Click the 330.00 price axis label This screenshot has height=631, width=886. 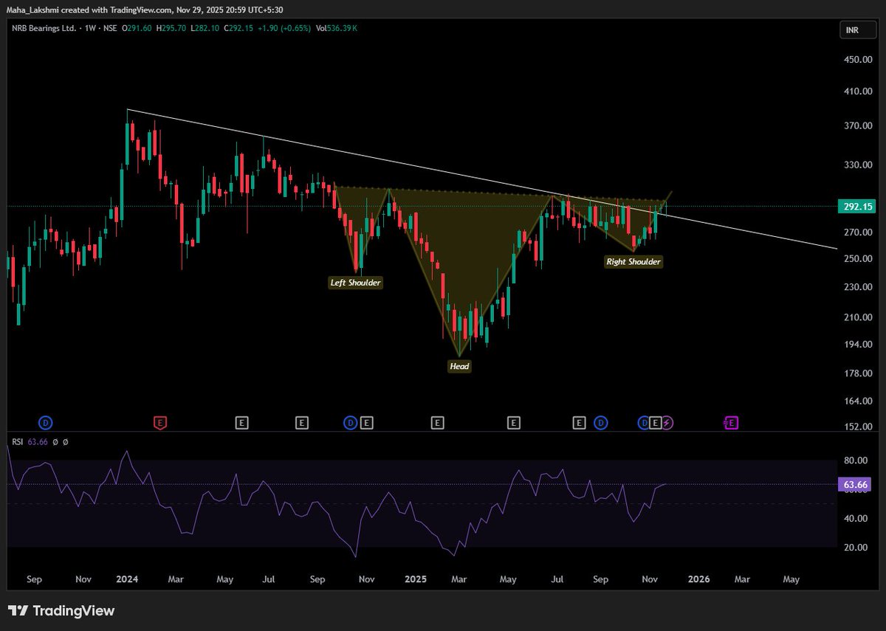point(856,165)
